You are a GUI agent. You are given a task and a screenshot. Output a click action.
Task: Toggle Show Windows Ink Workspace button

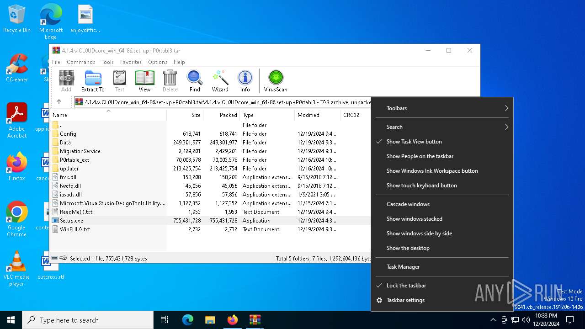pos(442,171)
